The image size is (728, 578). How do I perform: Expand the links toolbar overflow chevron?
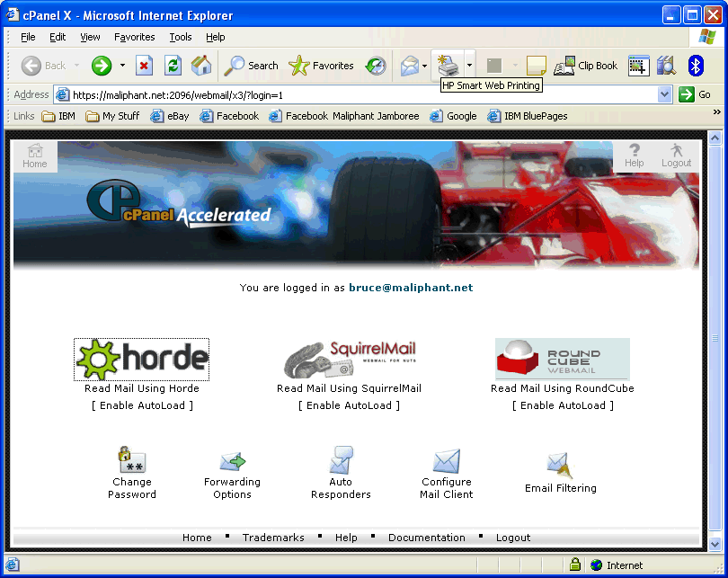click(x=716, y=112)
